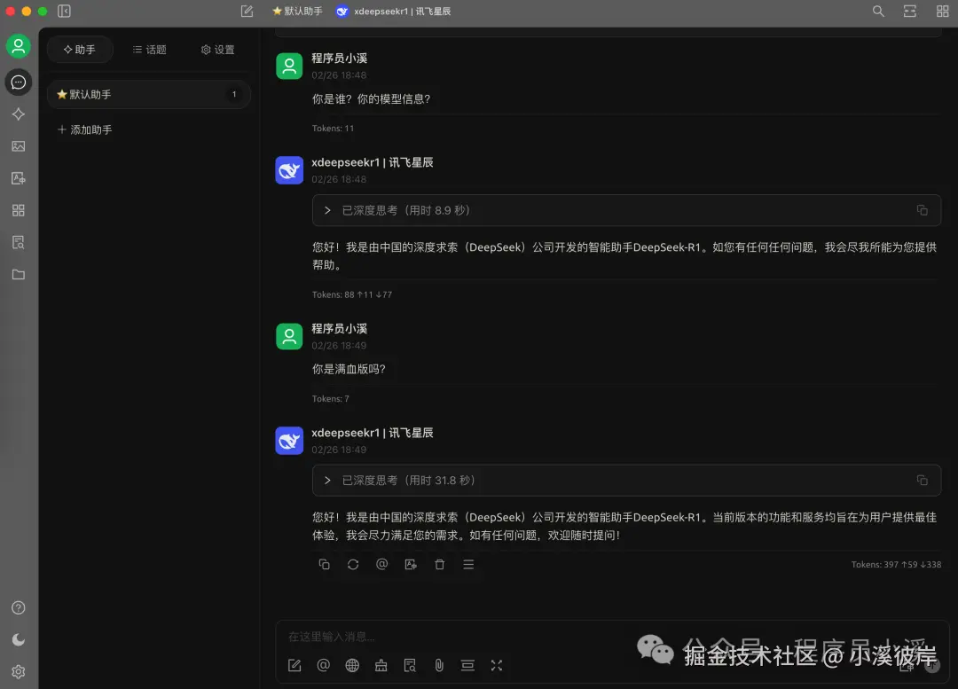Click the Tokens: 88 counter
This screenshot has height=689, width=958.
pyautogui.click(x=352, y=294)
